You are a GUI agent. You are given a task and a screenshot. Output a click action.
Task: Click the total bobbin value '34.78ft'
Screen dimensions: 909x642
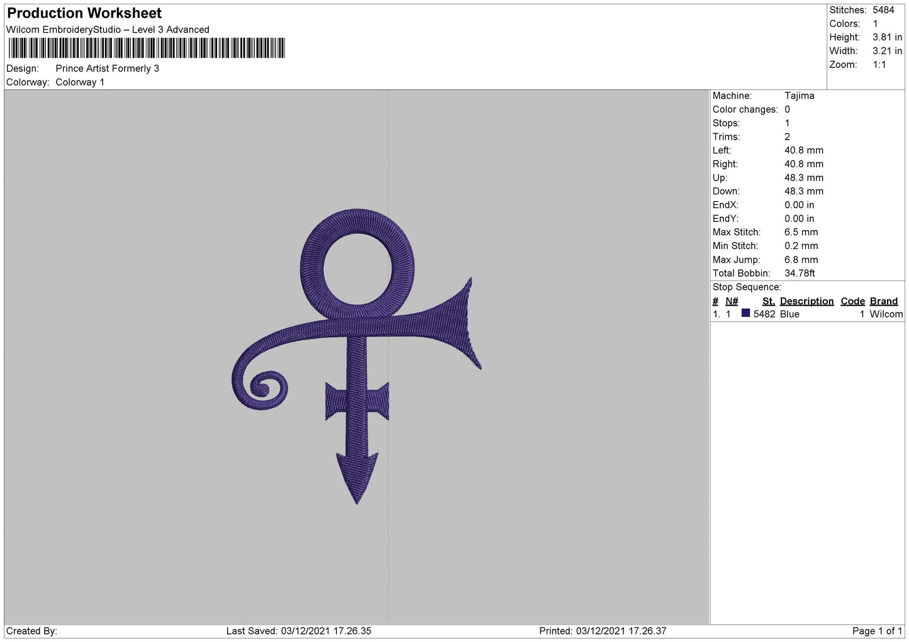800,273
